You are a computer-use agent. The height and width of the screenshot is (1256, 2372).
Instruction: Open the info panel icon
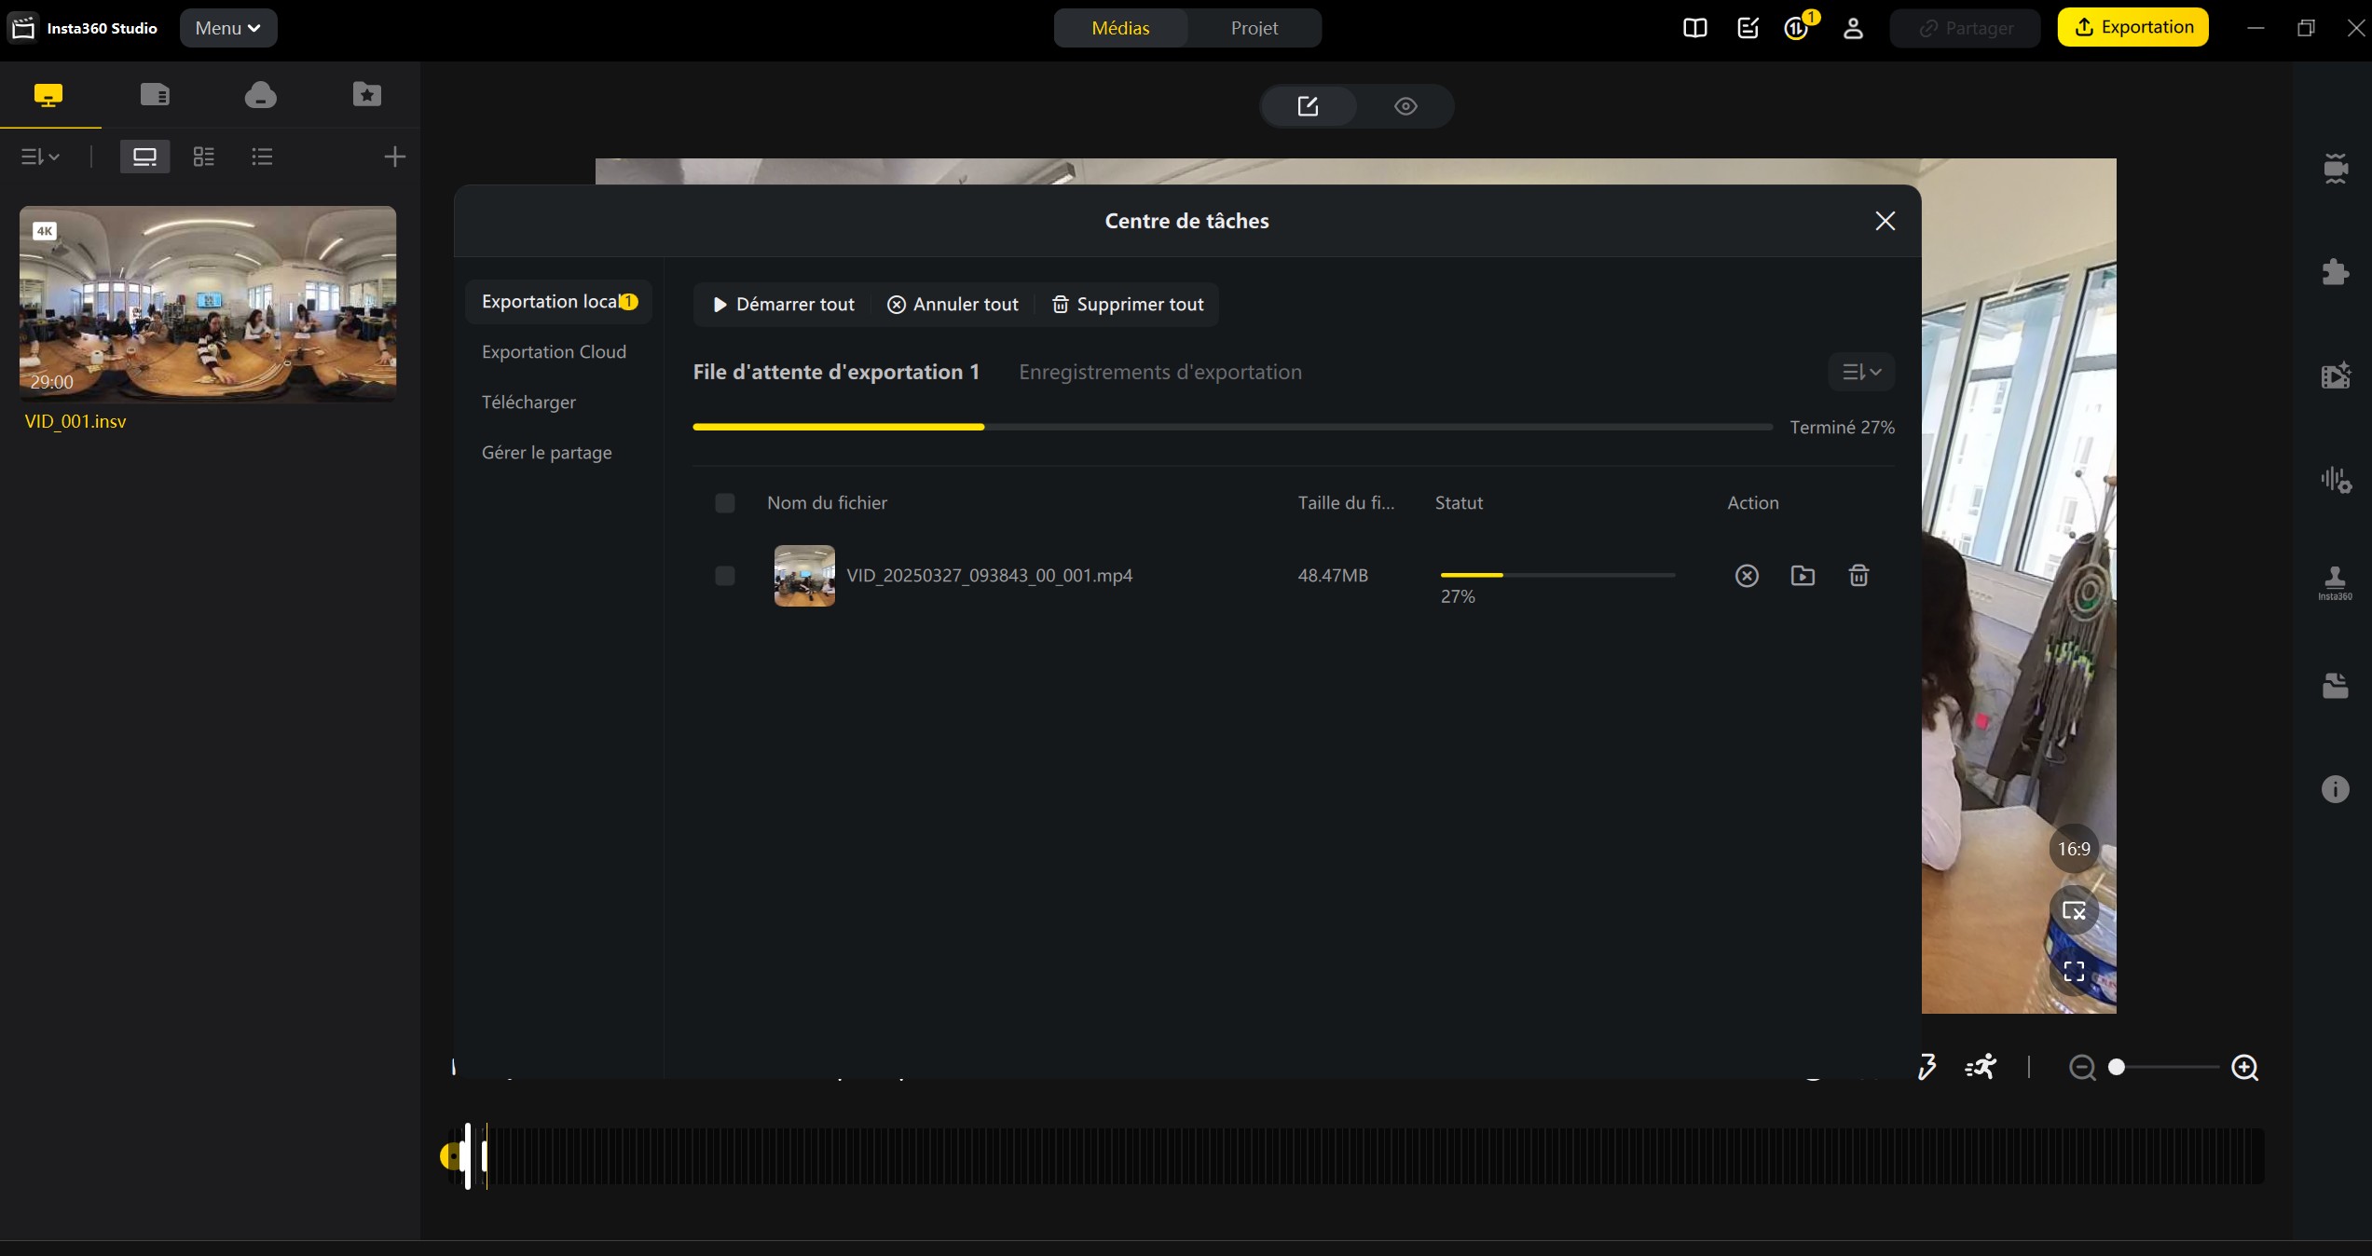tap(2335, 789)
